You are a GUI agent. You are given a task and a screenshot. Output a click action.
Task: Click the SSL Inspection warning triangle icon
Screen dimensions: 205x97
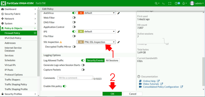pyautogui.click(x=61, y=42)
